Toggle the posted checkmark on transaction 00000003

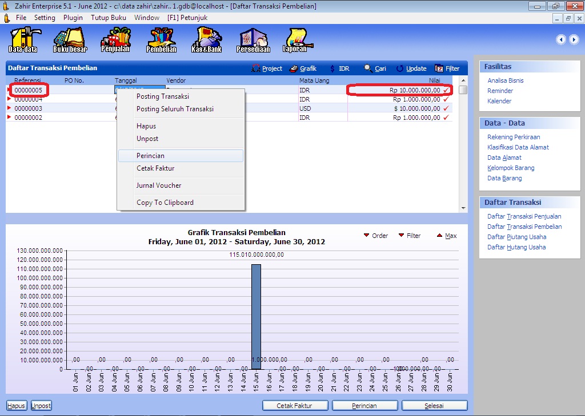[x=446, y=108]
